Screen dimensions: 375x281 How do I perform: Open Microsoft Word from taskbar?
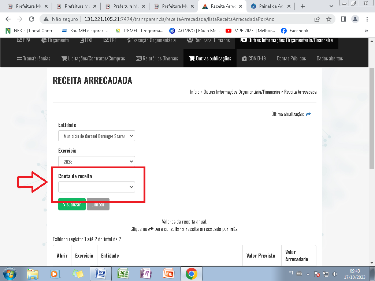point(100,274)
